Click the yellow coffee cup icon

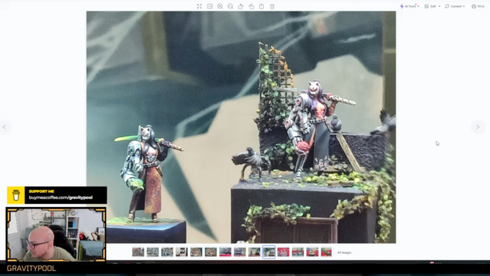[16, 195]
